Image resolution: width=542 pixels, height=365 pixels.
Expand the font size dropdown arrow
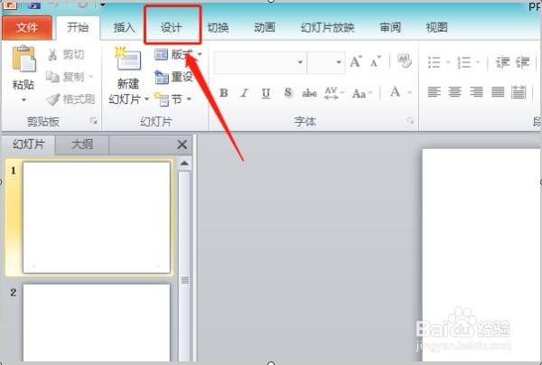point(339,62)
